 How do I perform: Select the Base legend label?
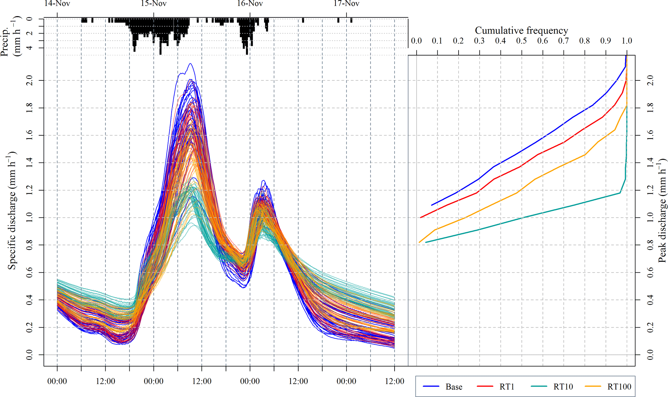click(x=454, y=387)
